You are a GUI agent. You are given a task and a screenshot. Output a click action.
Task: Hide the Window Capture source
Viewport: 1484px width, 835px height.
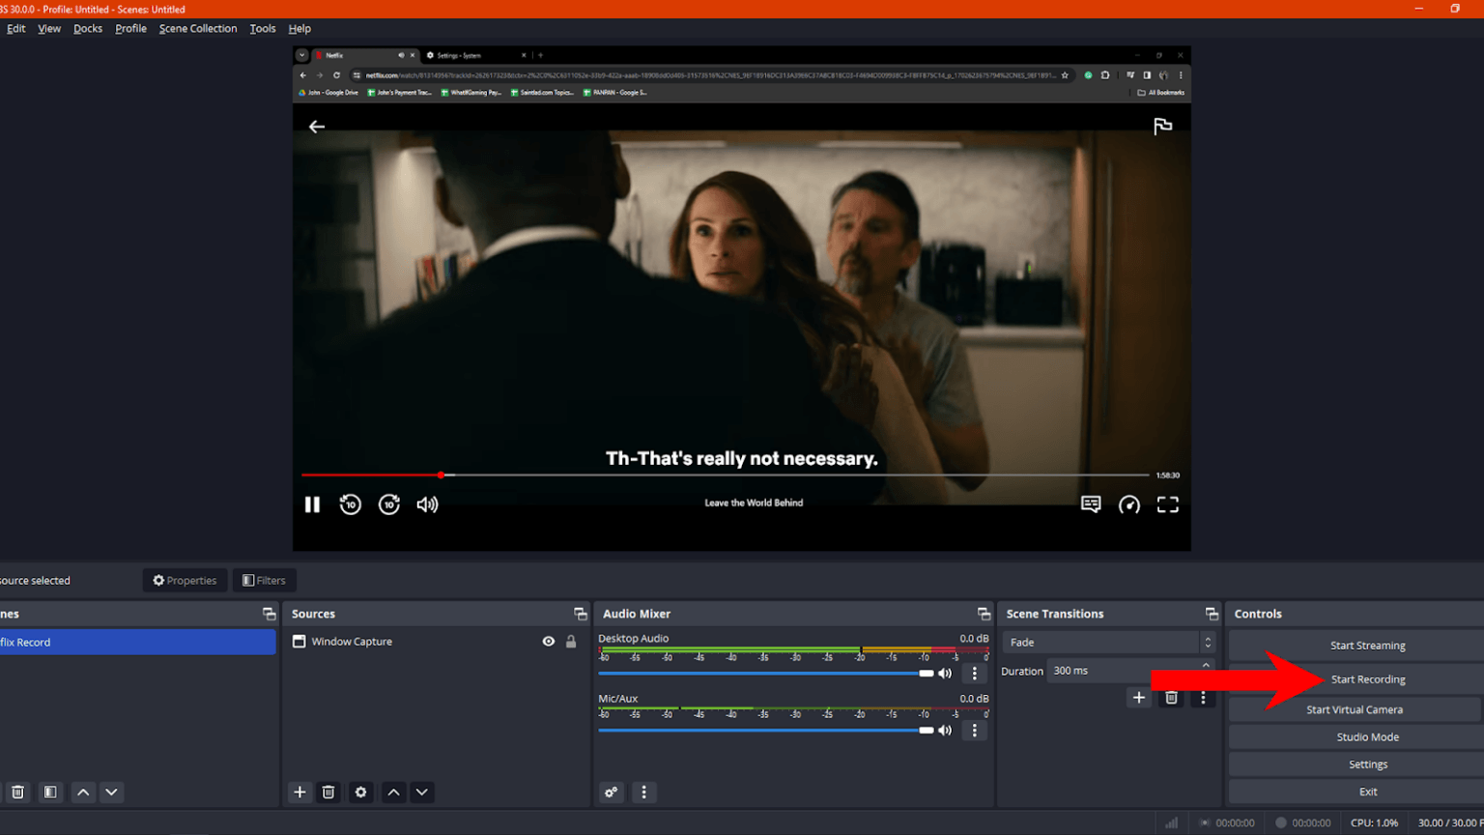(548, 641)
